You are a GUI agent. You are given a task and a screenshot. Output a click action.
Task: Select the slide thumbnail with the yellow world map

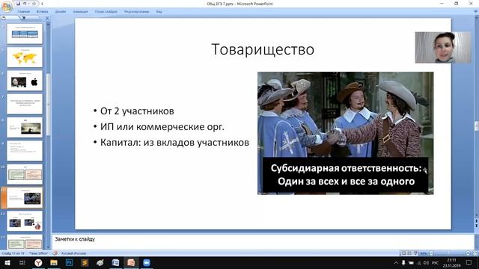[25, 57]
